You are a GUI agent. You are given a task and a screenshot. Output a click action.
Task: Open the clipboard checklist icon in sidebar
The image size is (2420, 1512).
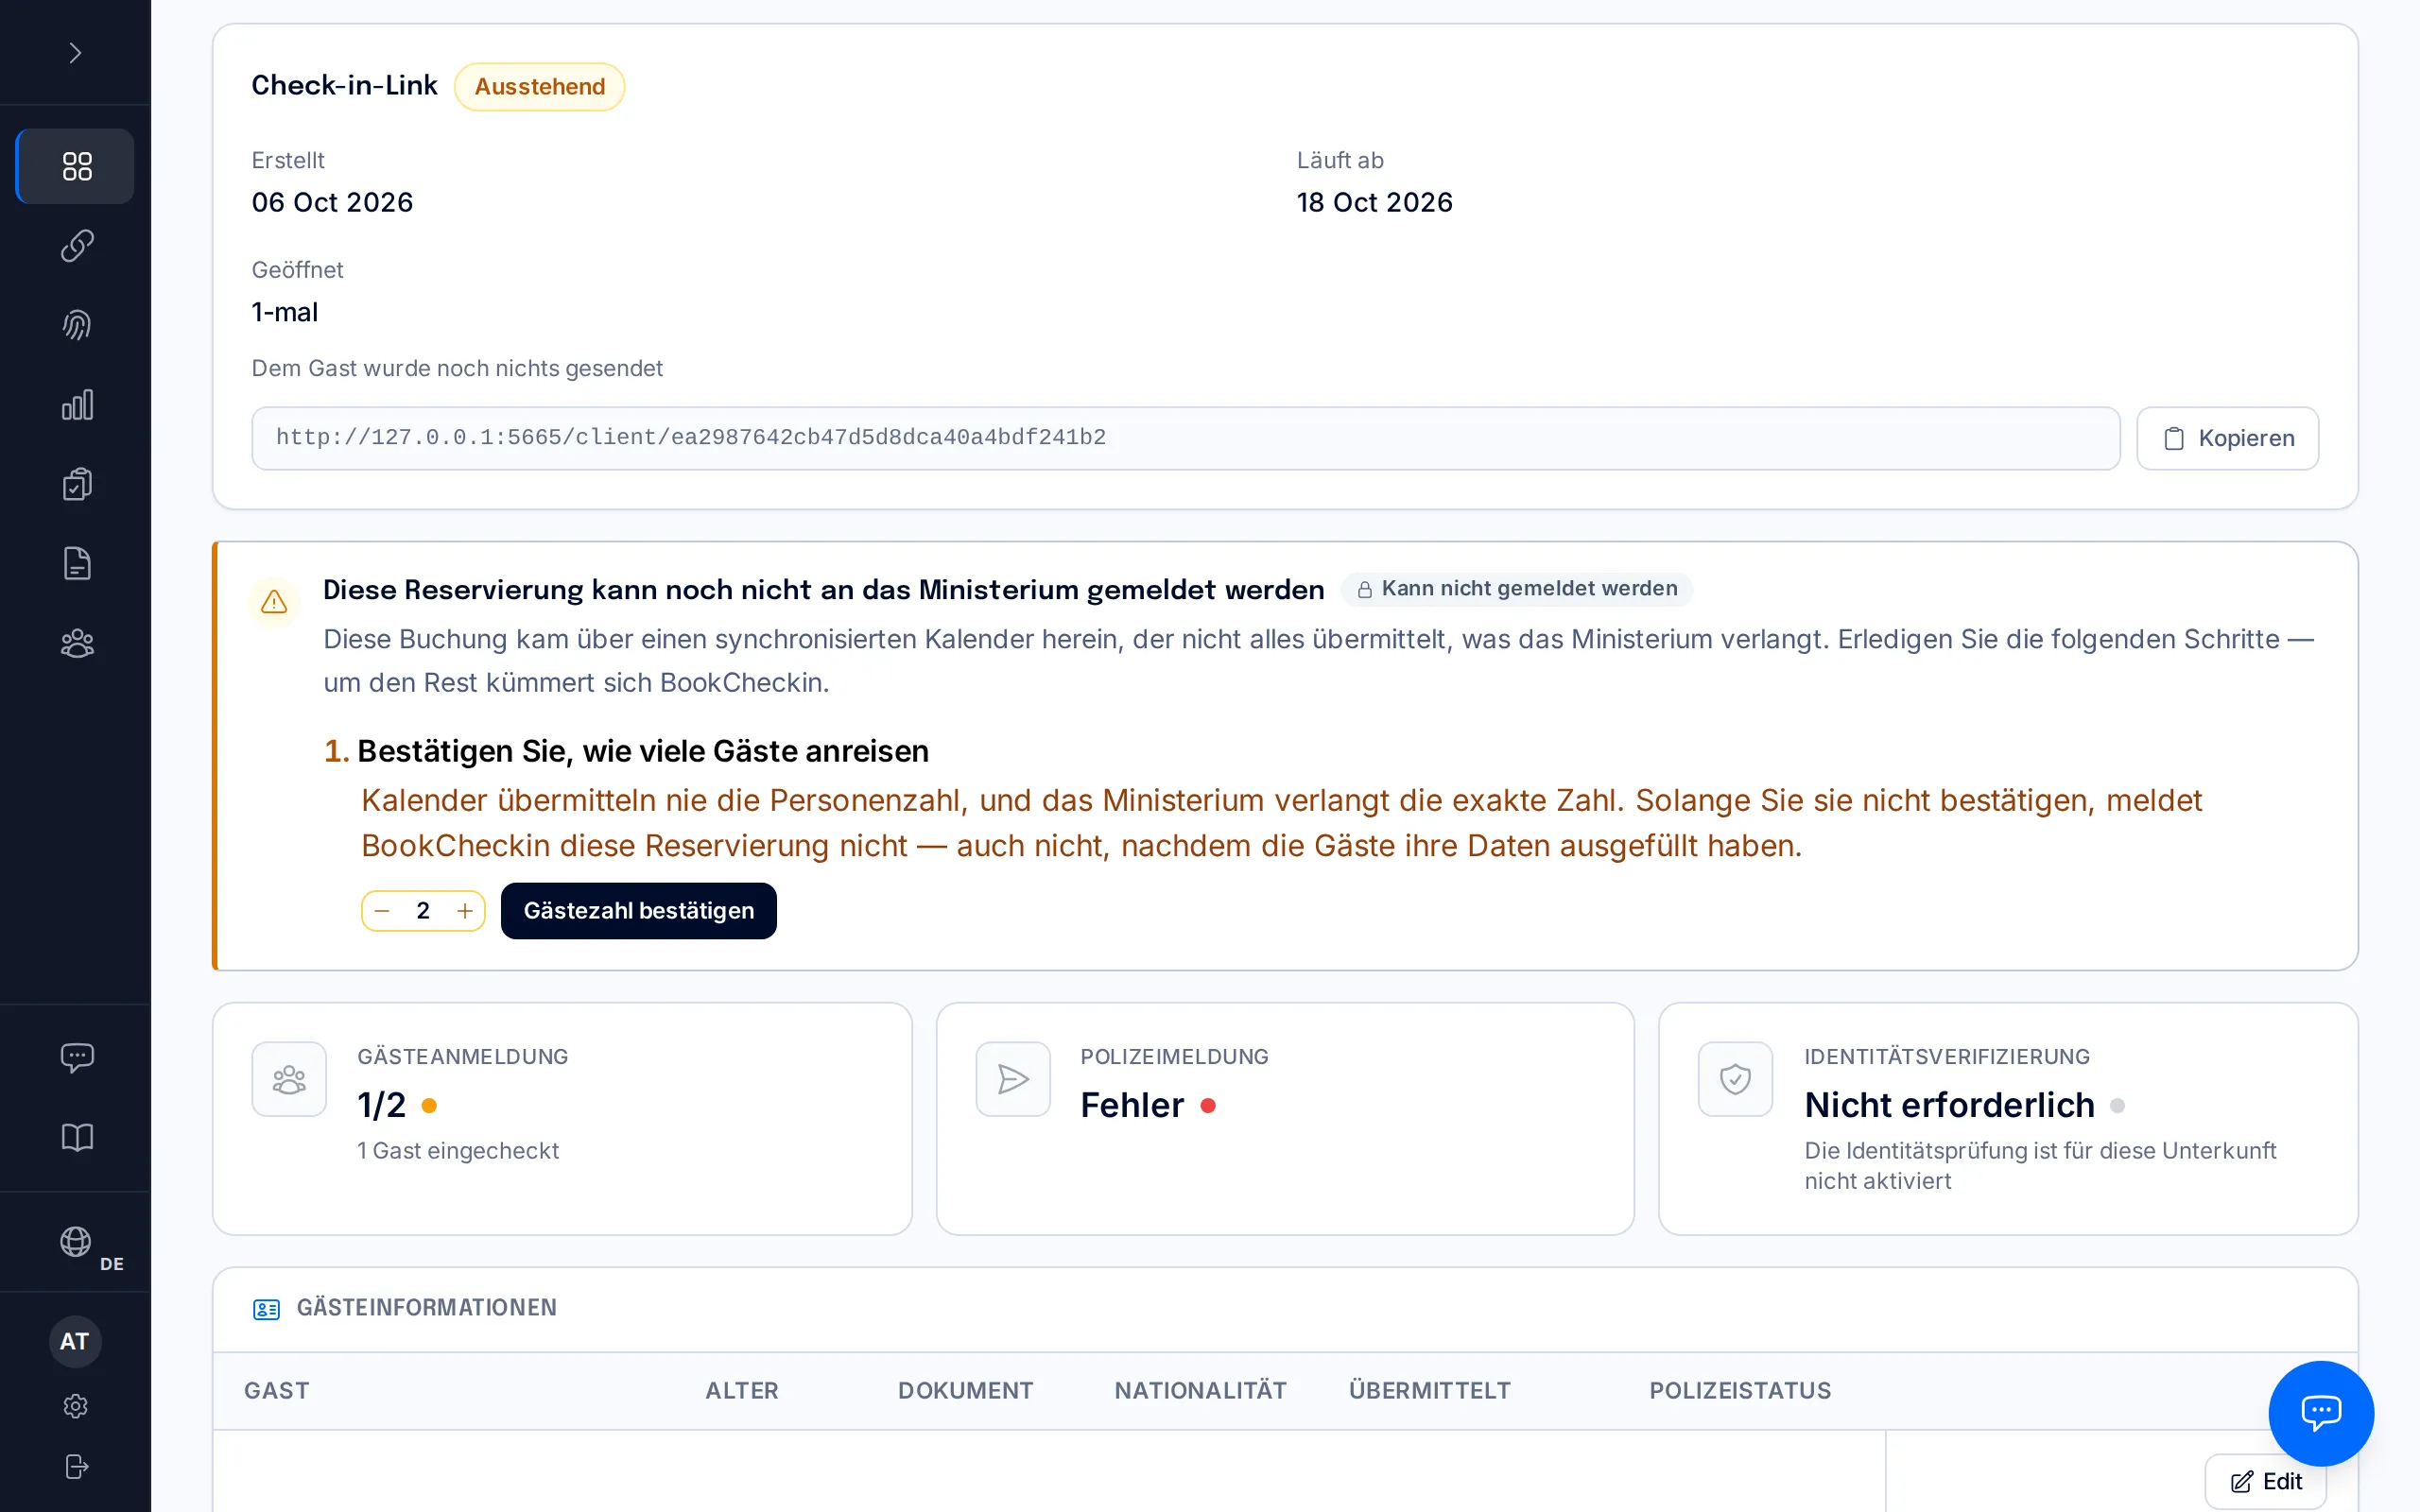(76, 484)
